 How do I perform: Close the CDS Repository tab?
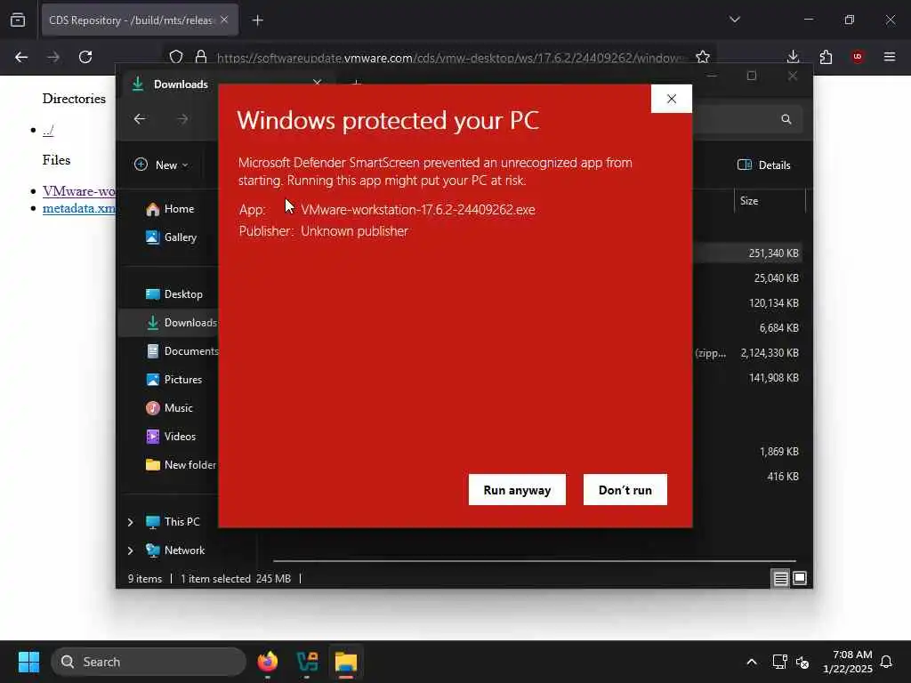tap(224, 20)
